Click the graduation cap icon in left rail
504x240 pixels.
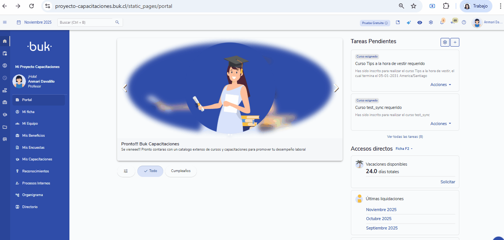pos(5,115)
